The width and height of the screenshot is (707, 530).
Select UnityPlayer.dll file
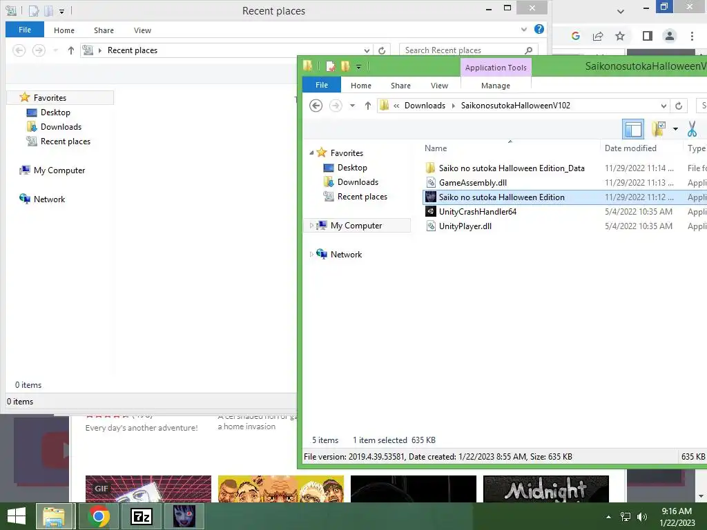click(465, 226)
